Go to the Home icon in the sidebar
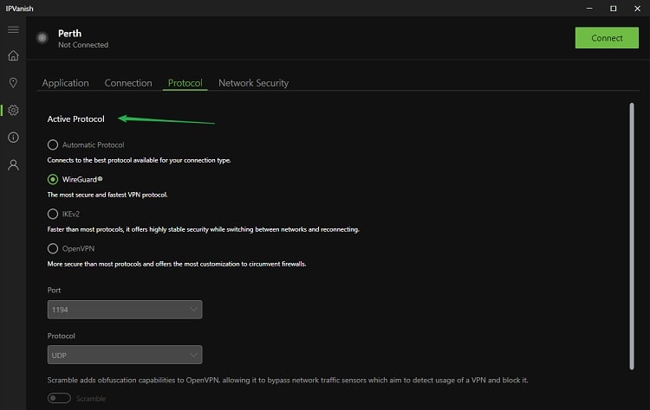 [x=13, y=55]
